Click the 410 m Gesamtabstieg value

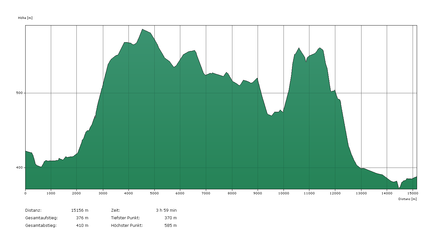click(x=82, y=225)
